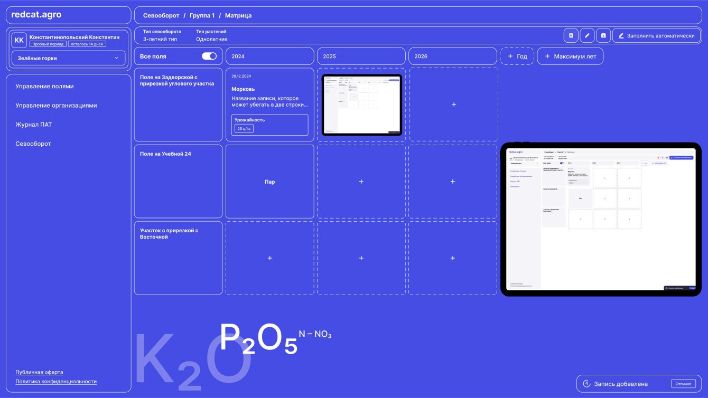
Task: Click the осталось 14 дней badge
Action: 87,44
